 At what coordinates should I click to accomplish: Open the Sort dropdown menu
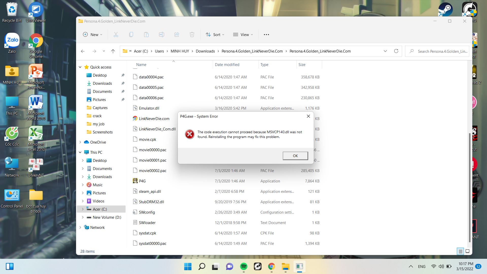pyautogui.click(x=215, y=35)
